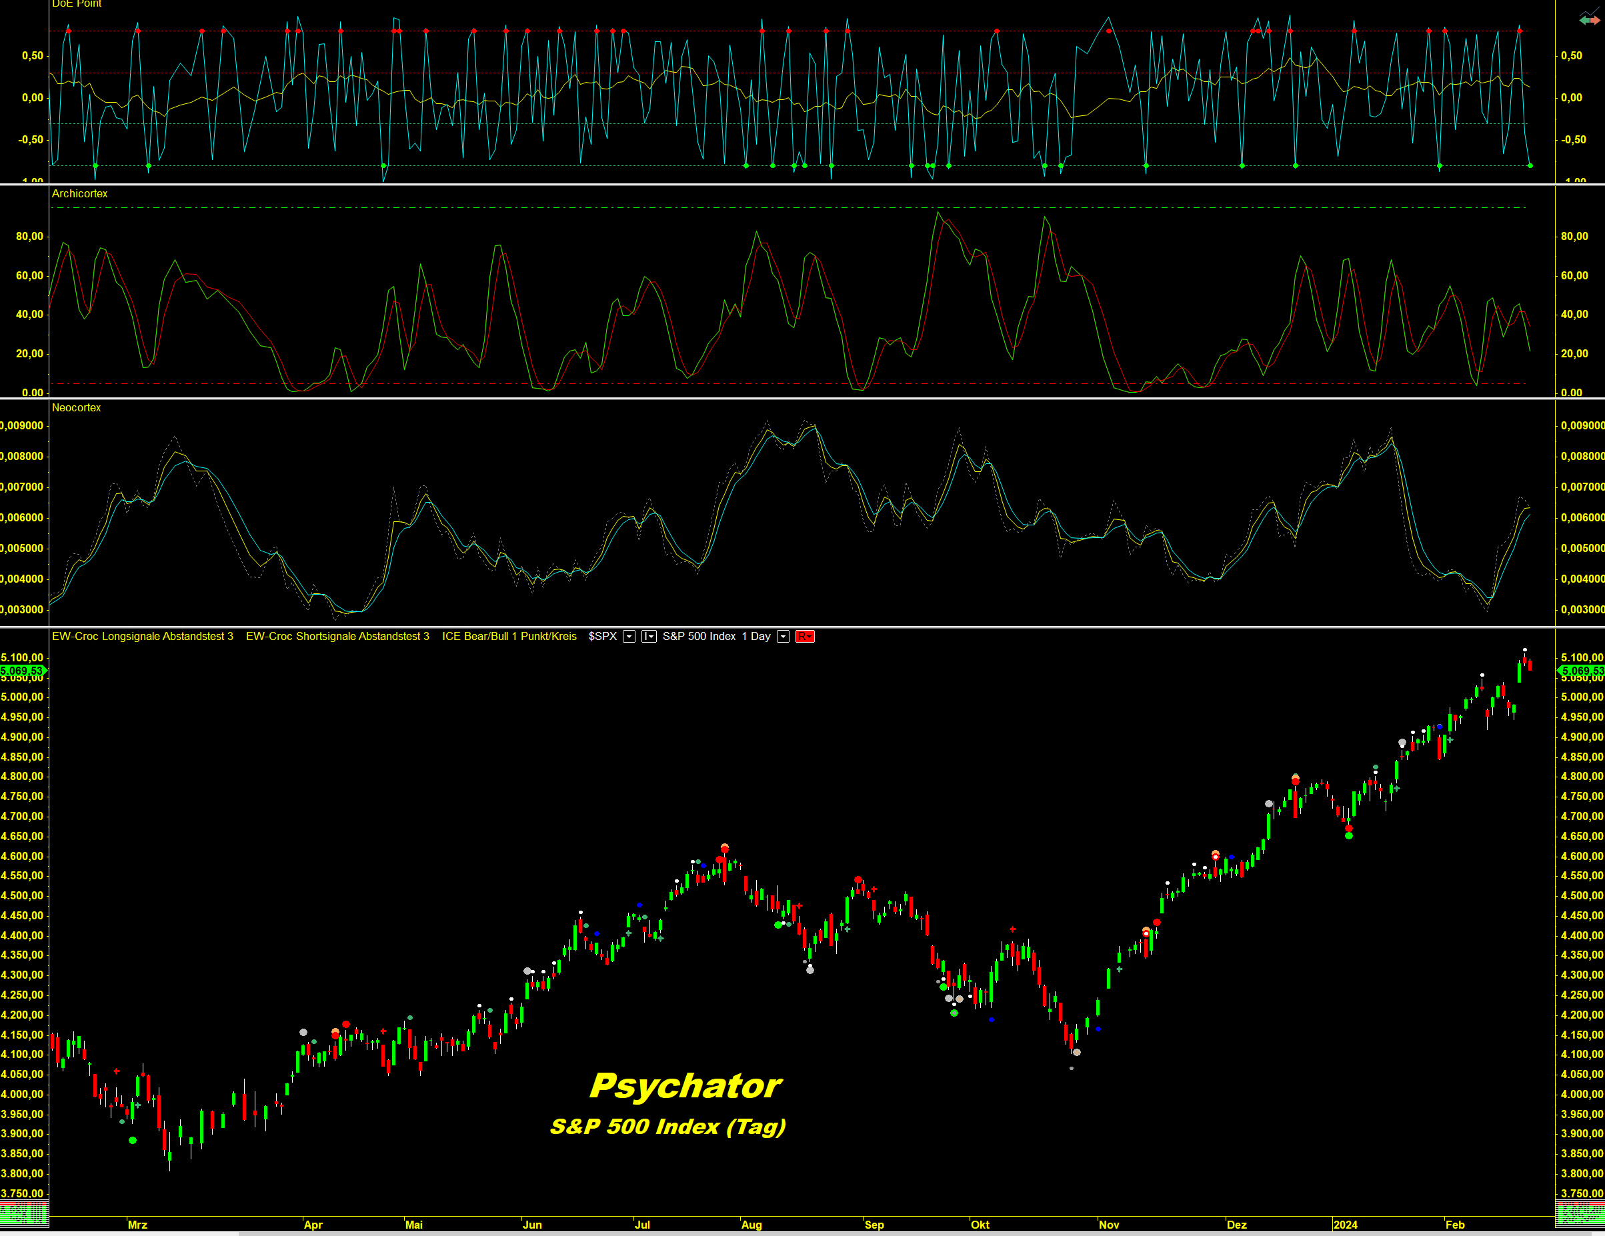Click the DoE Point pane title

coord(77,5)
